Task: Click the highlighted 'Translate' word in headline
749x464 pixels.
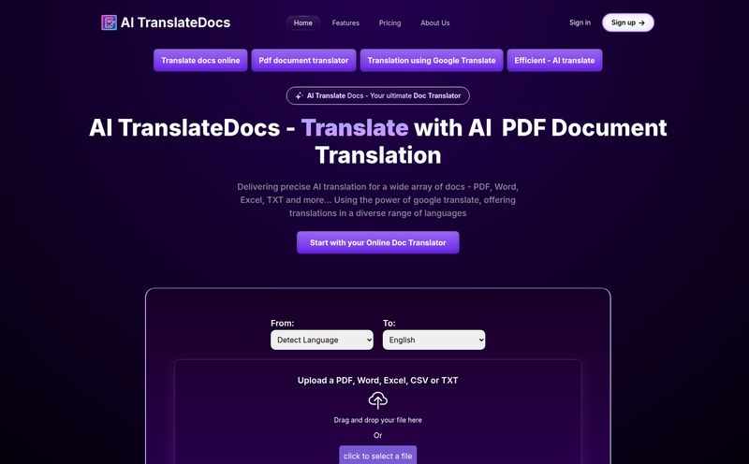Action: point(355,127)
